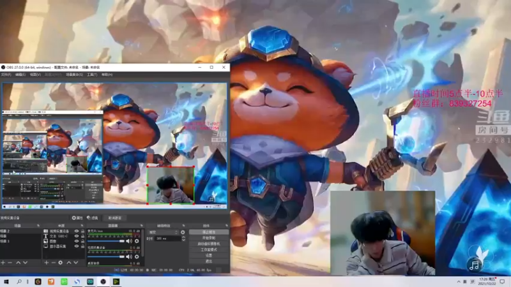The width and height of the screenshot is (511, 287).
Task: Click the 300 ms transition duration field
Action: click(167, 239)
